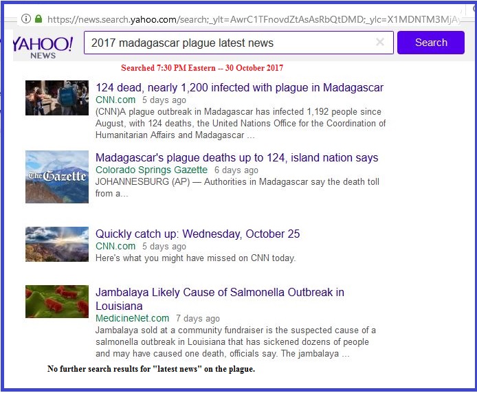Click the site information icon in address bar
477x393 pixels.
pyautogui.click(x=26, y=19)
